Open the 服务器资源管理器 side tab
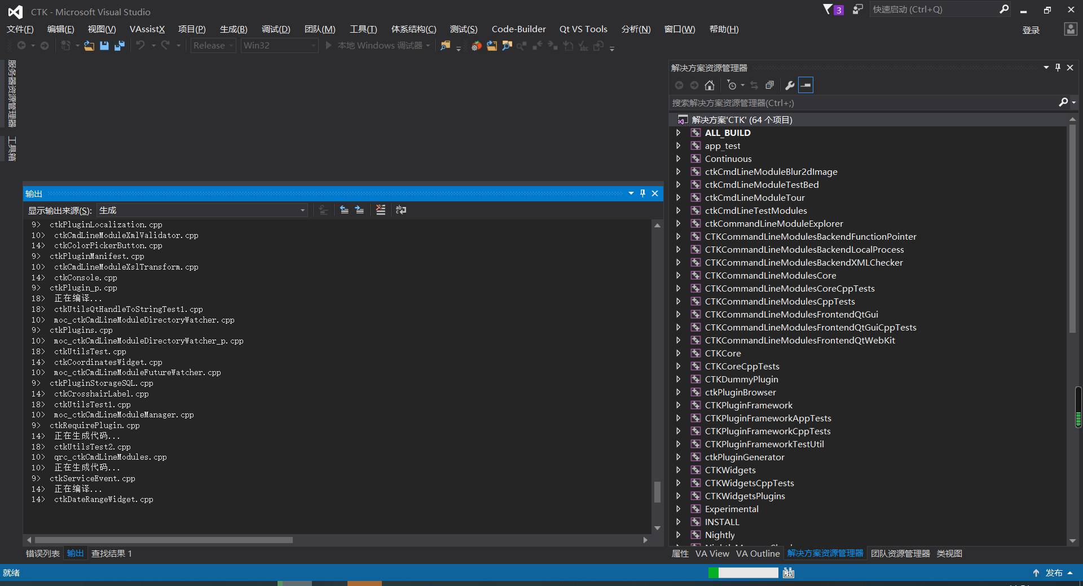 click(12, 94)
